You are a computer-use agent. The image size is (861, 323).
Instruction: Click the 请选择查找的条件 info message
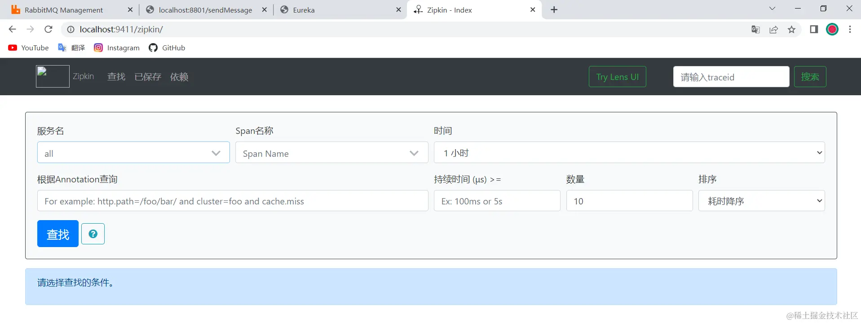(x=431, y=287)
